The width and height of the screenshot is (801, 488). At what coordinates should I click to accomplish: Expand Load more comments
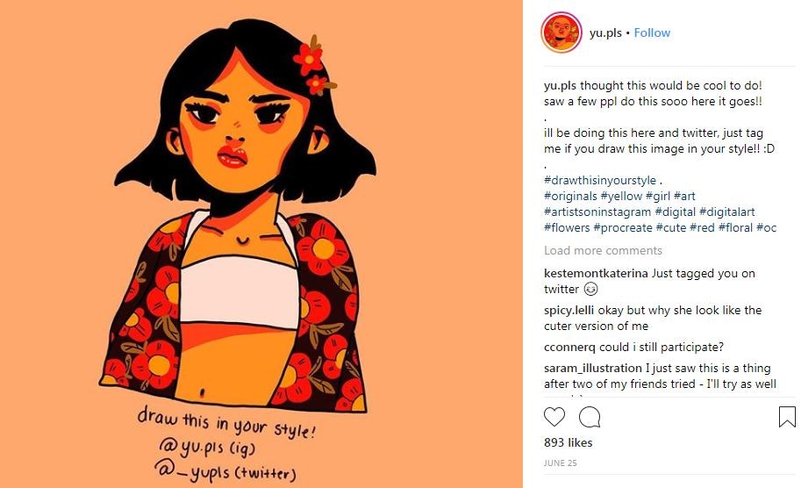coord(603,250)
